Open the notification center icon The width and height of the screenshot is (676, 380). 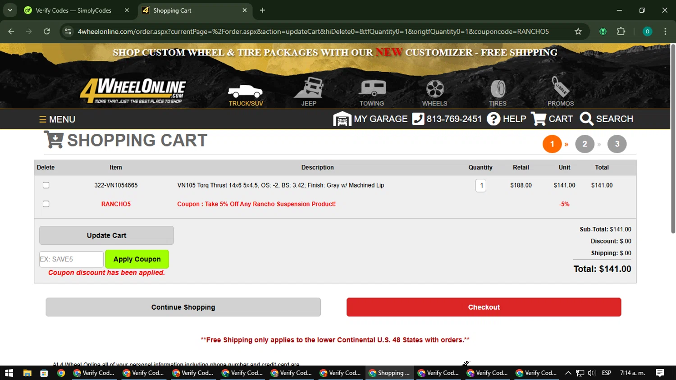660,373
